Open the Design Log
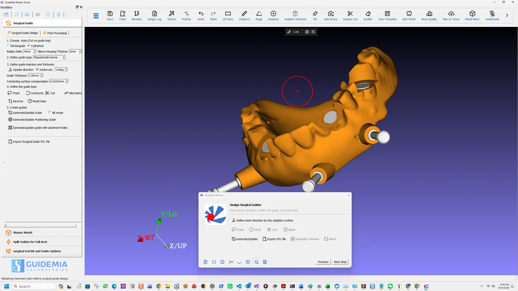518x291 pixels. click(x=154, y=16)
